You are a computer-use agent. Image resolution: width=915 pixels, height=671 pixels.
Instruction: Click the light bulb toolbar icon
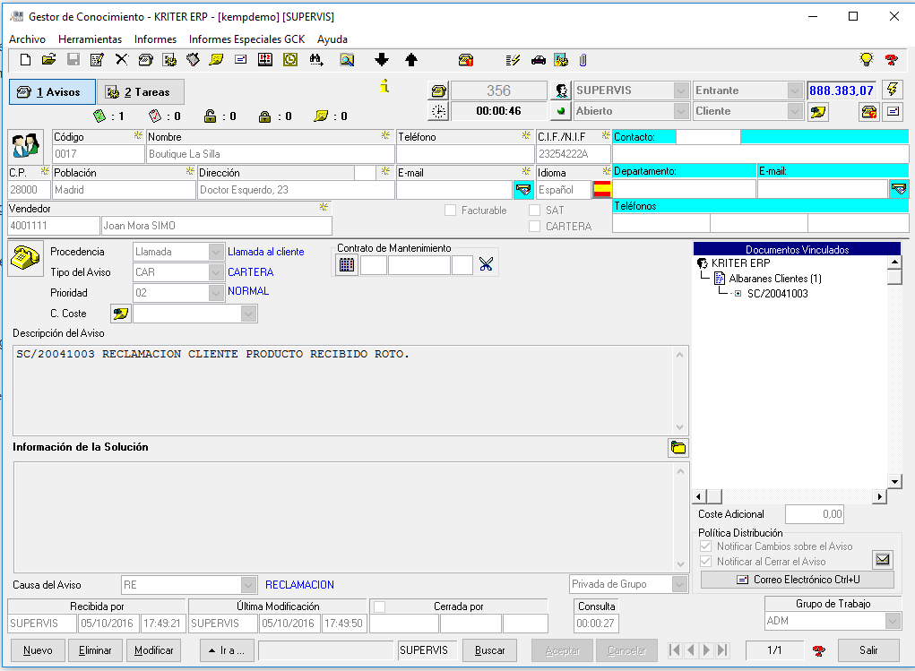pyautogui.click(x=867, y=59)
